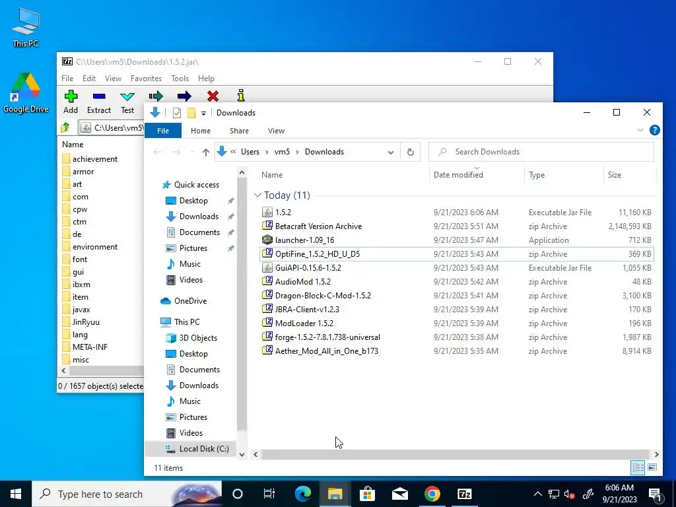Click the breadcrumb chevron after Users
The height and width of the screenshot is (507, 676).
click(267, 152)
